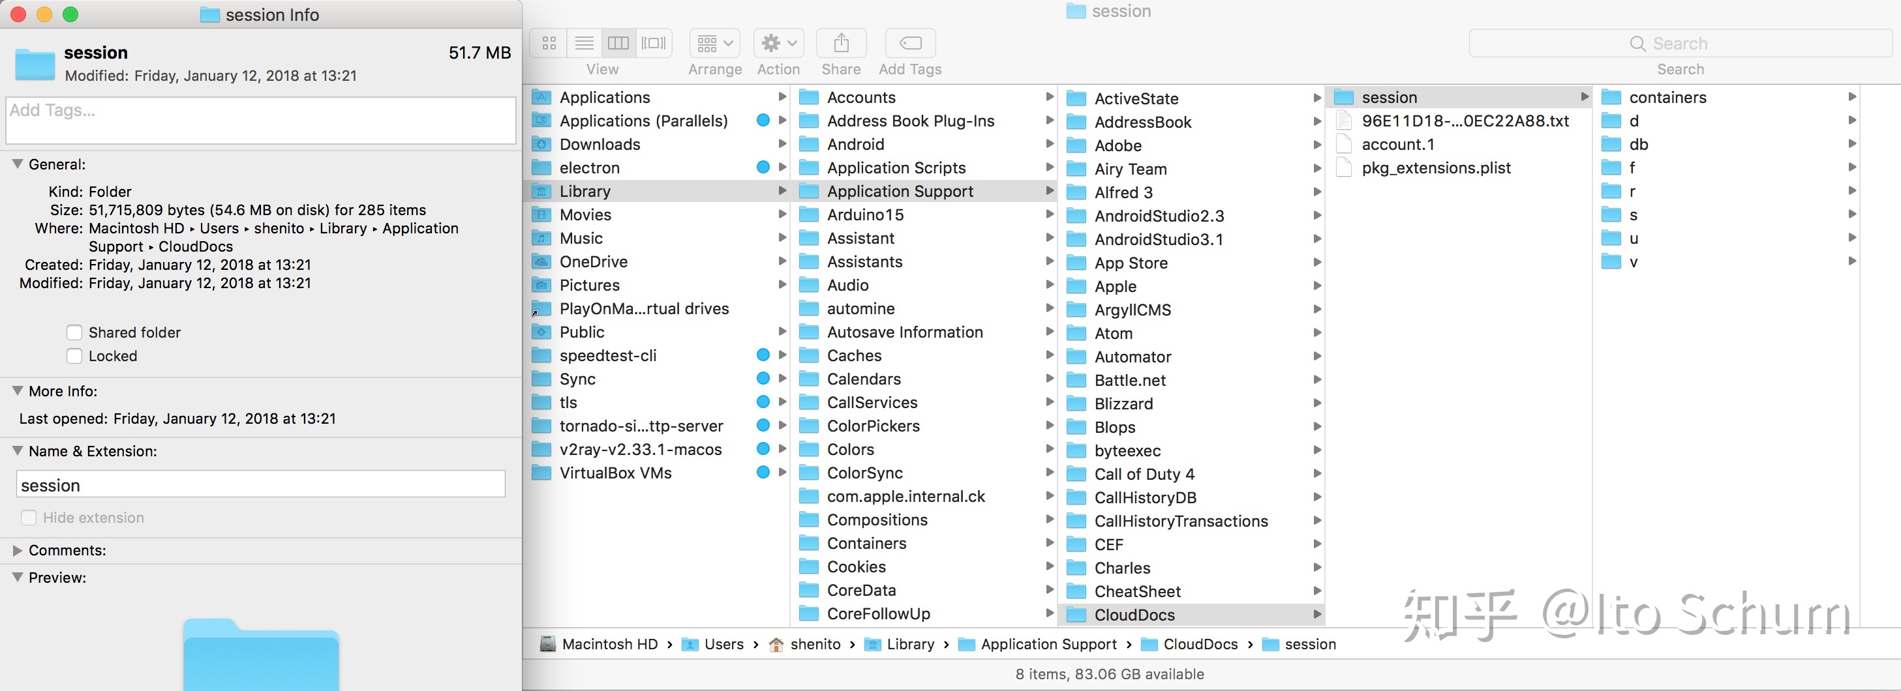Enable the Shared folder checkbox
This screenshot has width=1901, height=691.
click(x=74, y=332)
